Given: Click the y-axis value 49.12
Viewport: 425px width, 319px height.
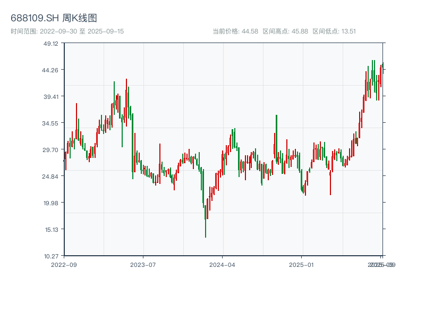Looking at the screenshot, I should pyautogui.click(x=50, y=44).
